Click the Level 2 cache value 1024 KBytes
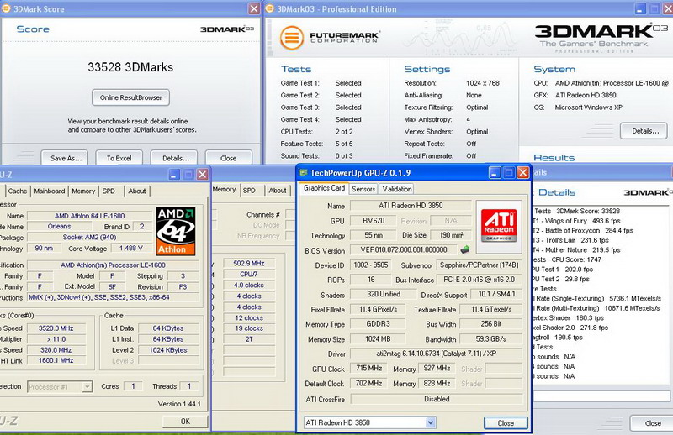673x435 pixels. point(168,349)
